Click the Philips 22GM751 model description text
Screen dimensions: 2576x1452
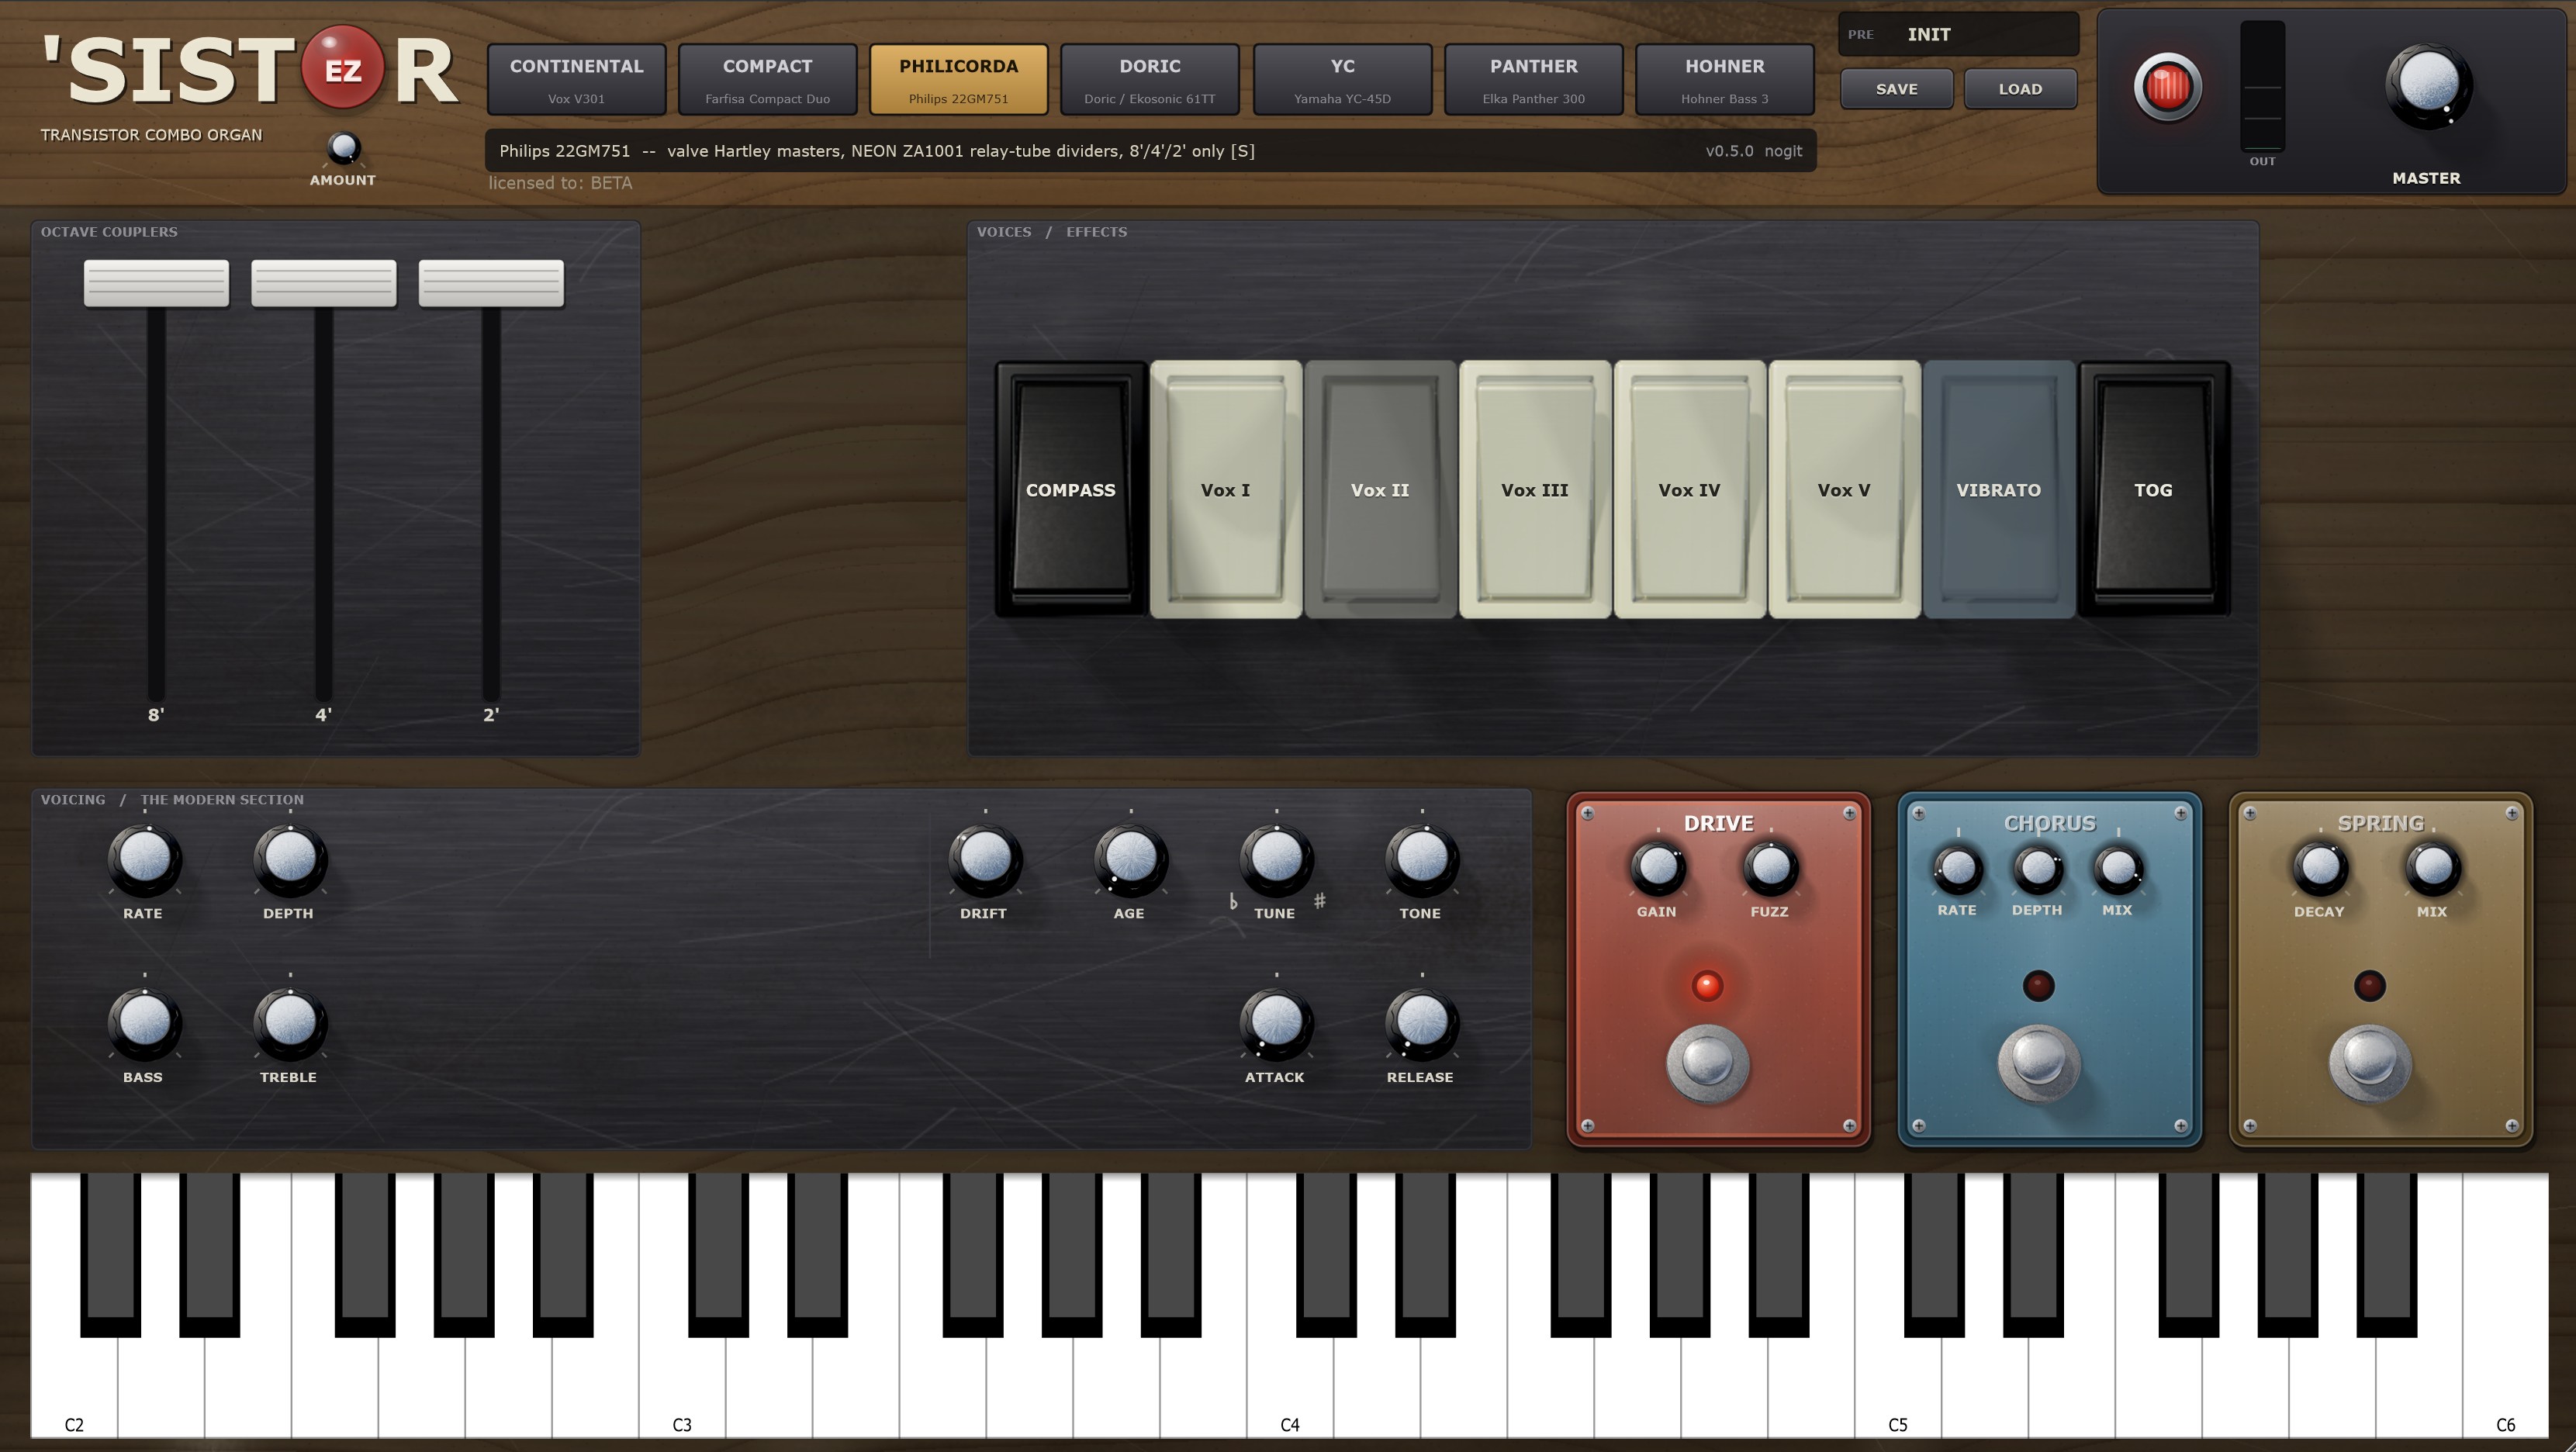(x=877, y=151)
